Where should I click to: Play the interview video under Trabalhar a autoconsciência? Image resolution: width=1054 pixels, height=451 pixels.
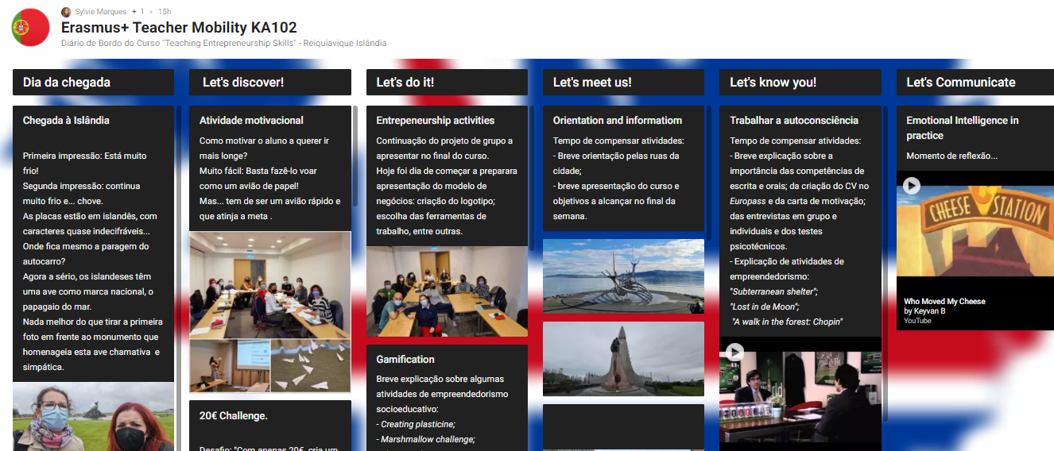(x=734, y=351)
